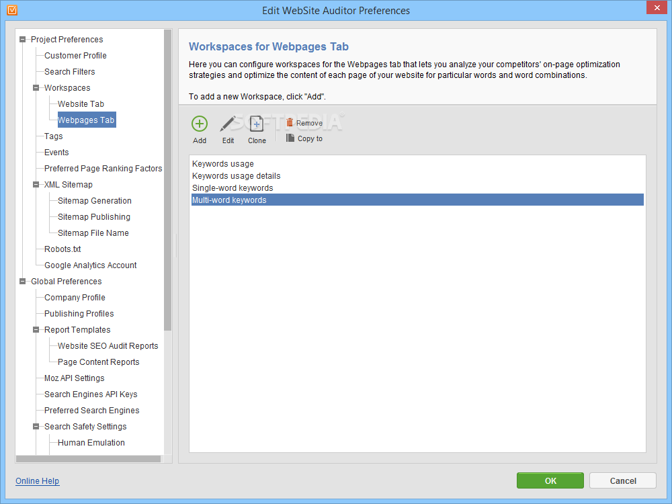Screen dimensions: 672x504
Task: Select Publishing Profiles entry
Action: [79, 314]
